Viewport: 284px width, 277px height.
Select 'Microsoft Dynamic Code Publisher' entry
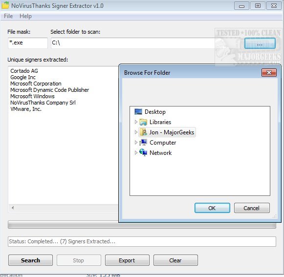pos(50,90)
